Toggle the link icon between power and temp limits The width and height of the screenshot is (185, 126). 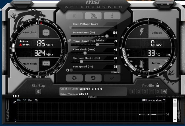[x=69, y=40]
